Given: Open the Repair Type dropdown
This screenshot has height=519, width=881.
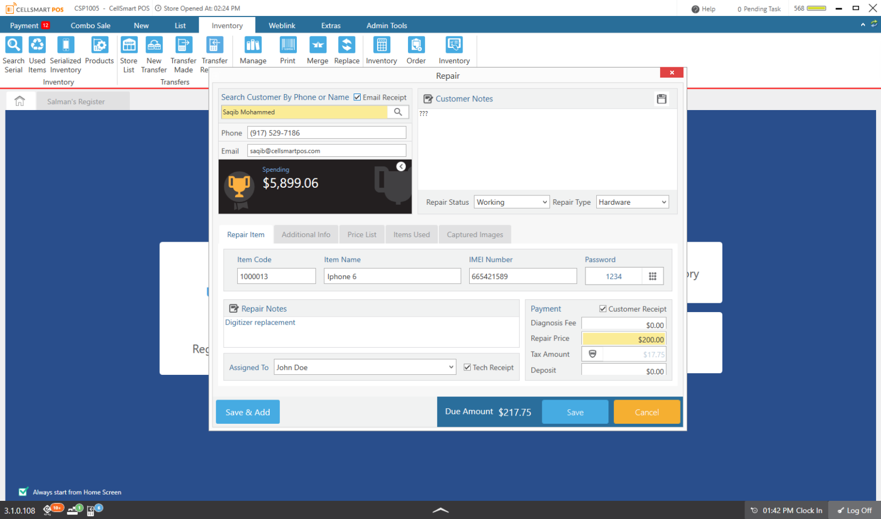Looking at the screenshot, I should pos(632,201).
